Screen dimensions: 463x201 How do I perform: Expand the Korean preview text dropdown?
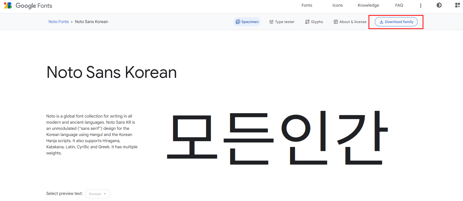[97, 194]
